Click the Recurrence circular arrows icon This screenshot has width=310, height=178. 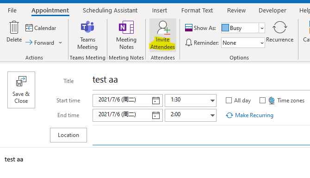coord(279,27)
